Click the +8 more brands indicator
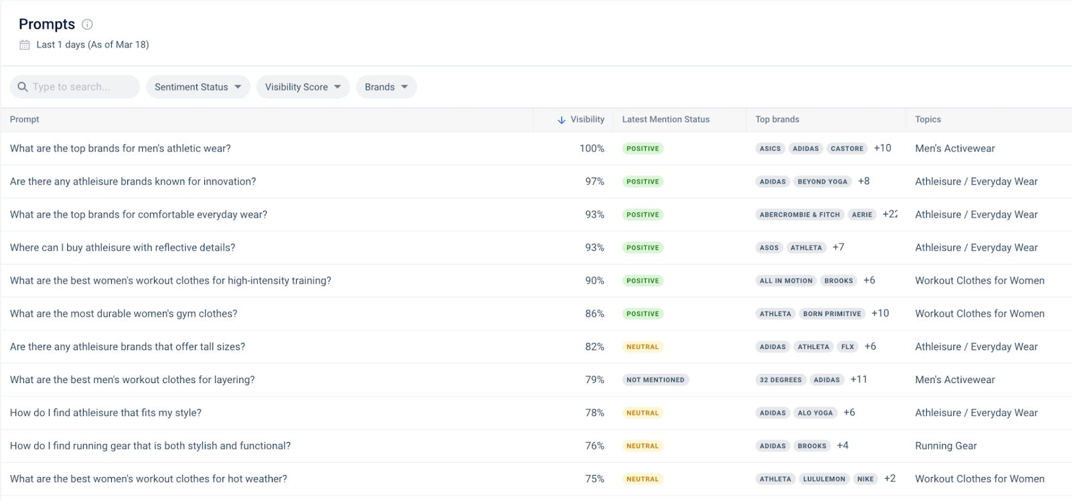 [x=864, y=181]
